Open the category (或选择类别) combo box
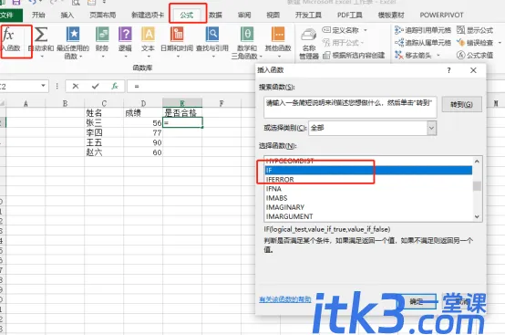 372,128
